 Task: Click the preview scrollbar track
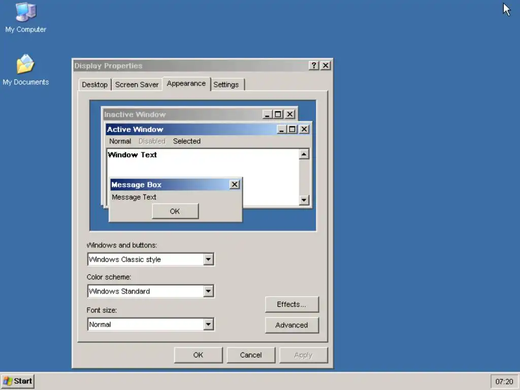304,177
